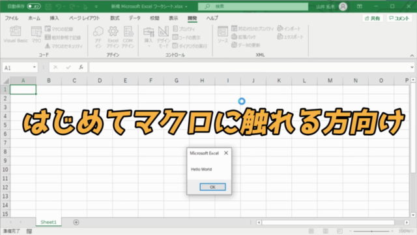Switch to Data (データ) tab

[x=135, y=18]
